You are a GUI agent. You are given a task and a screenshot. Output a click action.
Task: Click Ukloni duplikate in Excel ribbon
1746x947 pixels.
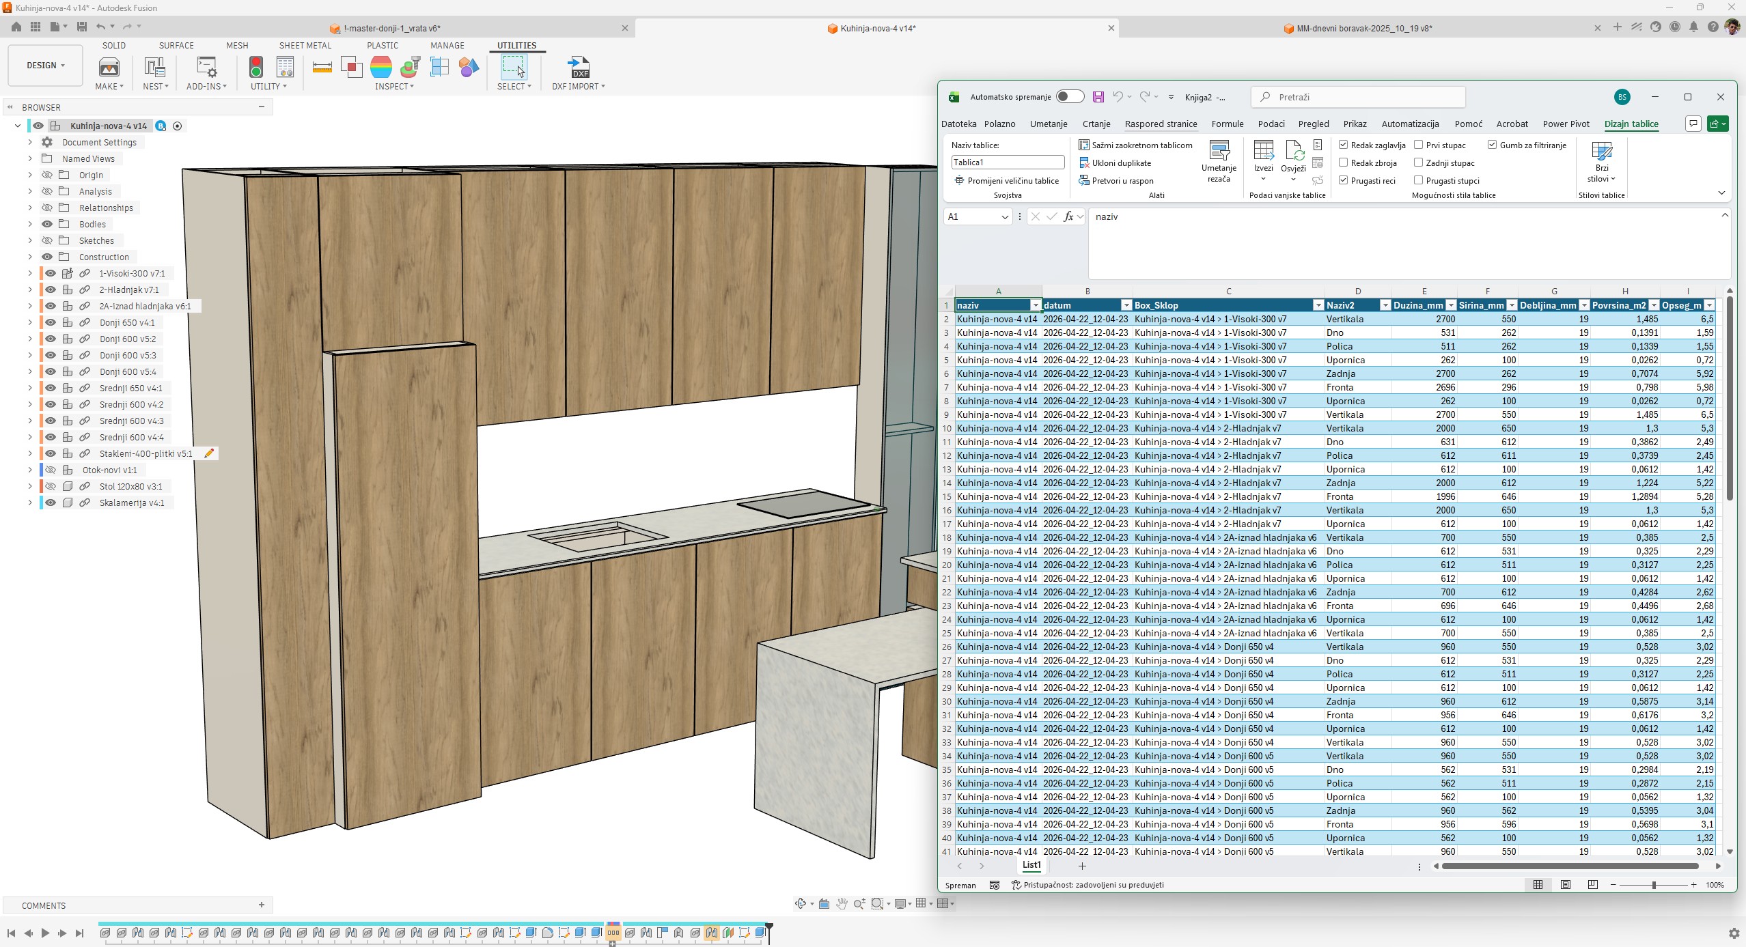tap(1121, 163)
